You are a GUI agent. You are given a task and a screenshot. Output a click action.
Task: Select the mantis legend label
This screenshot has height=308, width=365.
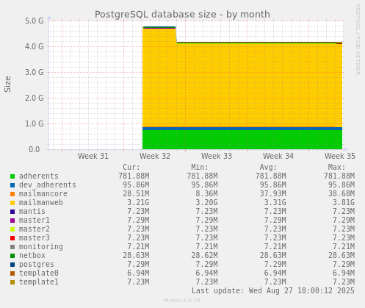tap(32, 211)
